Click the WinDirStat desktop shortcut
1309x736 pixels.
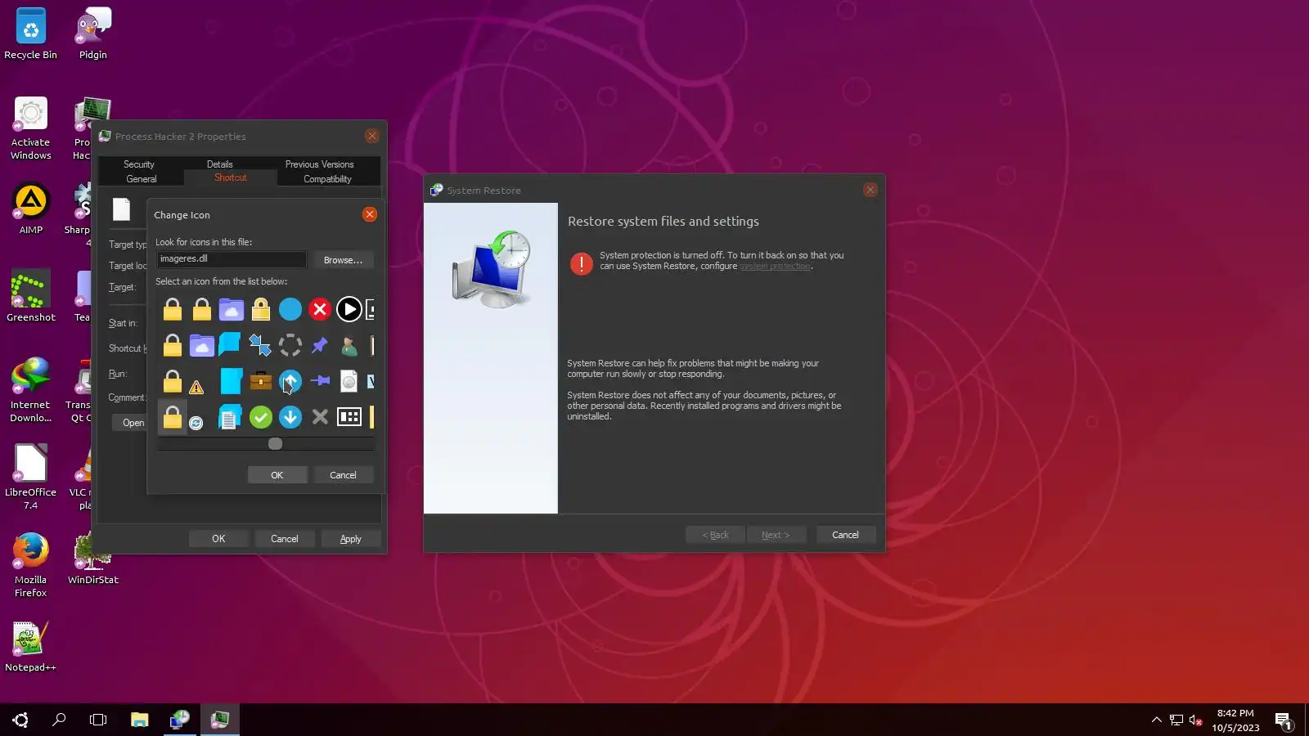click(92, 559)
